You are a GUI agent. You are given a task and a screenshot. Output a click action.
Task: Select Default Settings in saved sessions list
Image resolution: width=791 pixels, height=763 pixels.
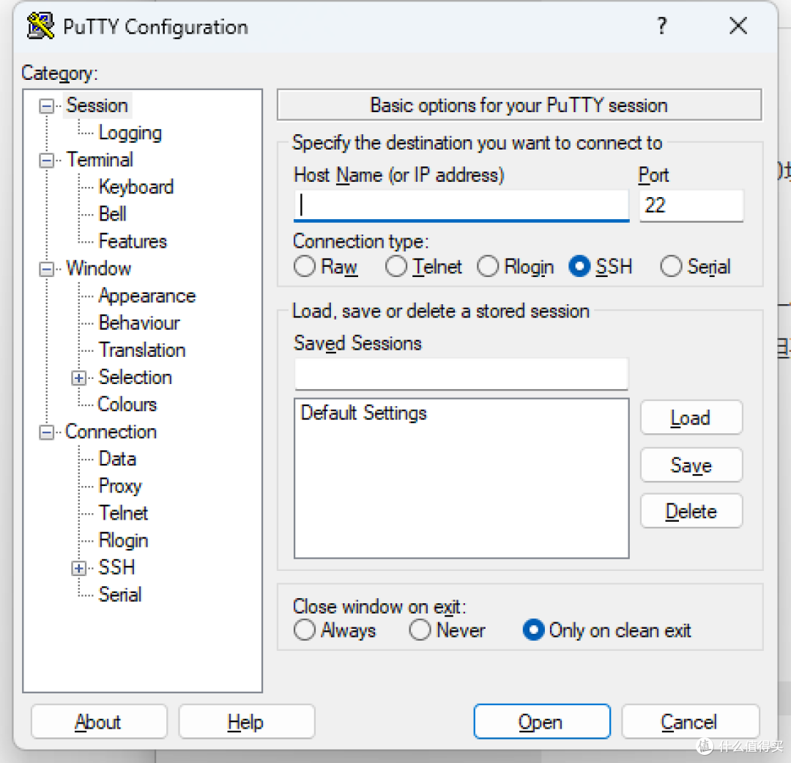click(364, 413)
